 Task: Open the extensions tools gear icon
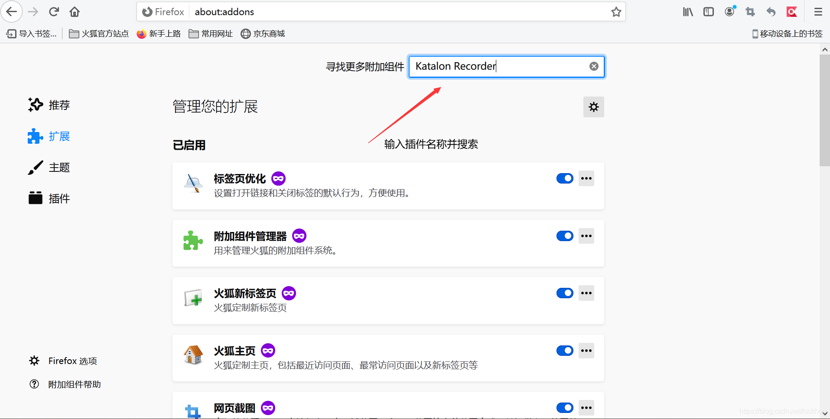593,107
